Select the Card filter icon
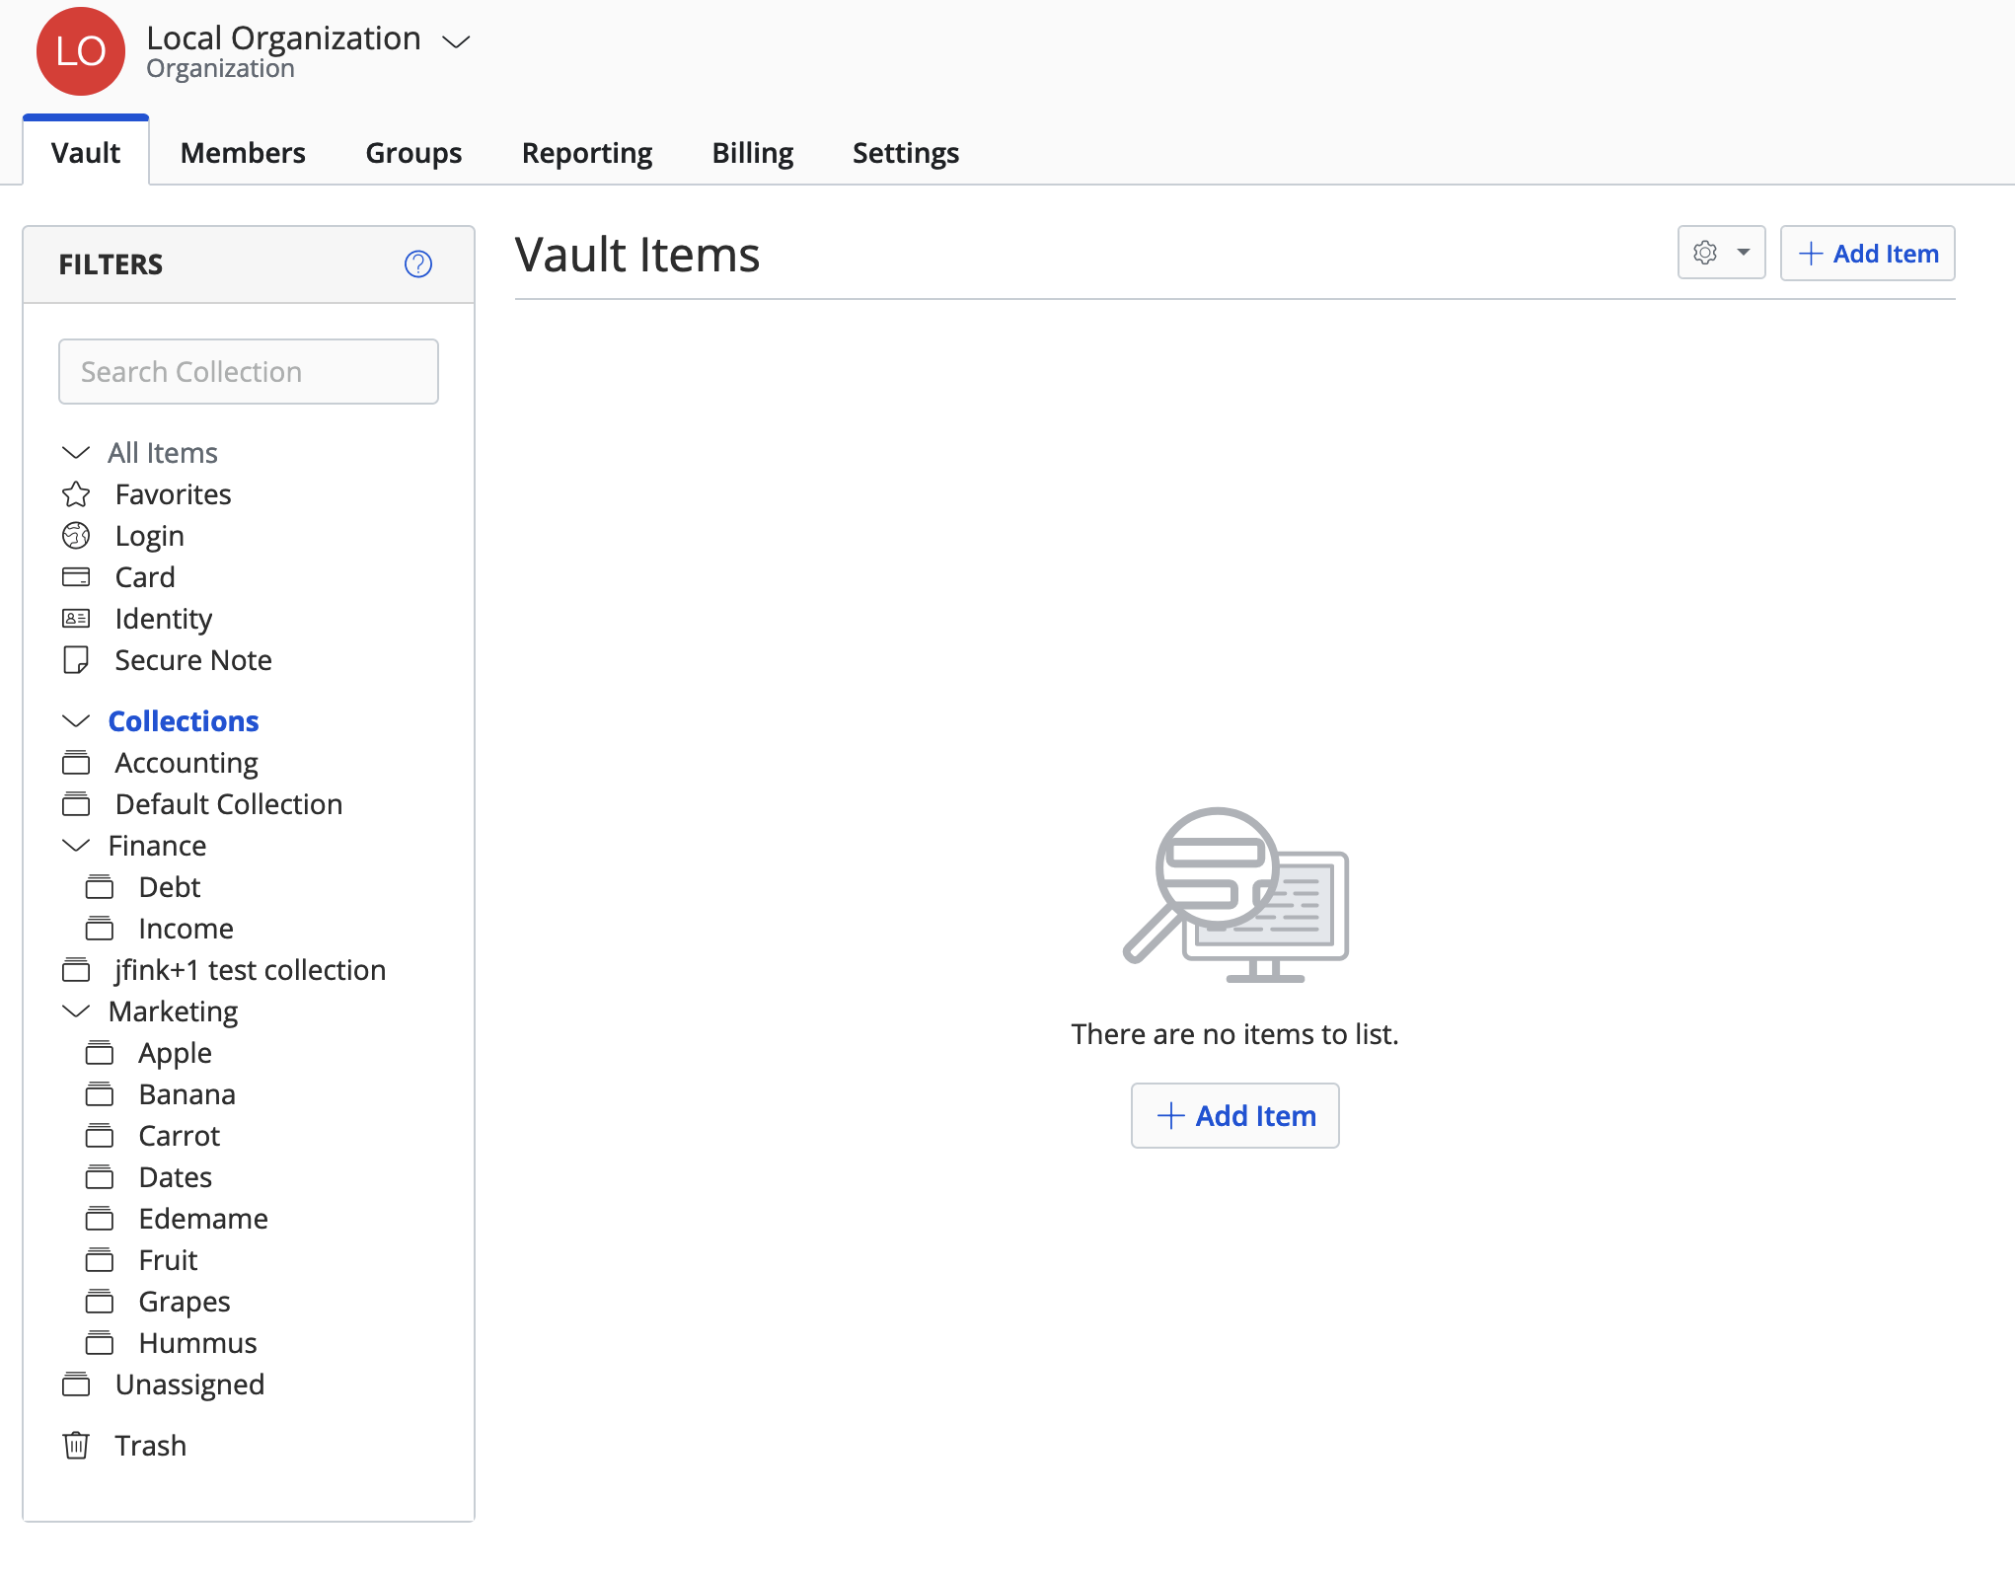The width and height of the screenshot is (2015, 1573). pyautogui.click(x=76, y=577)
